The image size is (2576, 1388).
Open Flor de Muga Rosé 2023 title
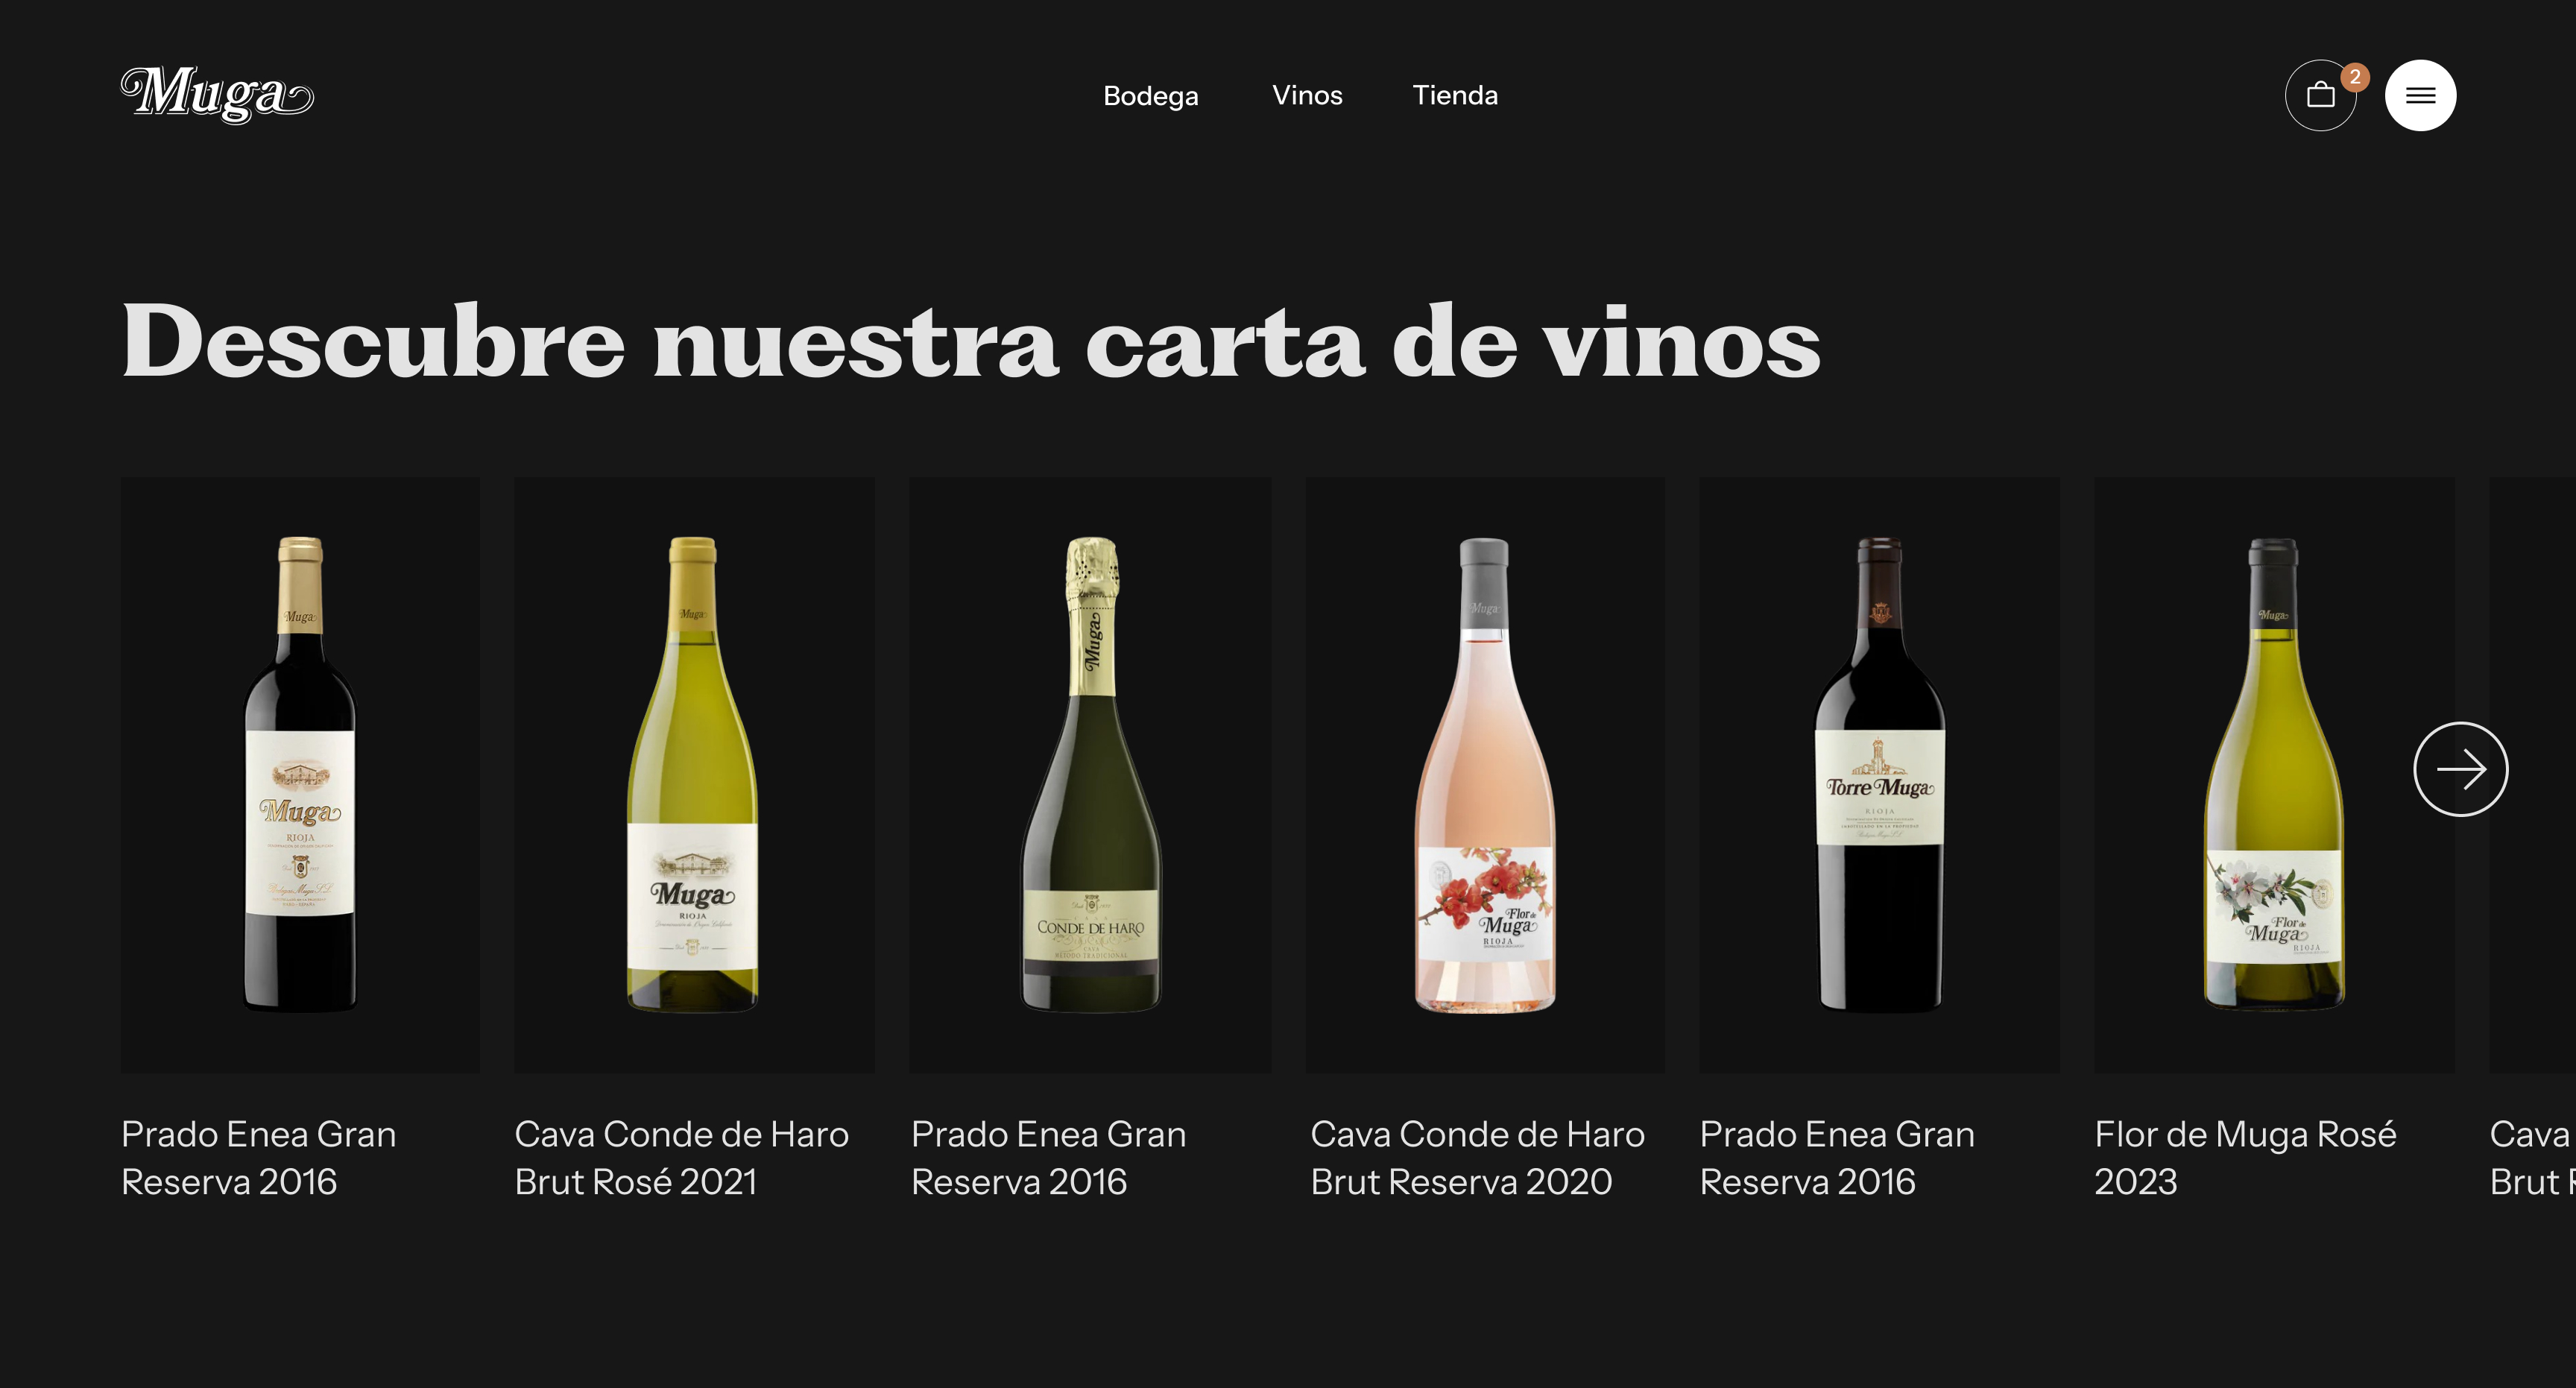pyautogui.click(x=2245, y=1158)
